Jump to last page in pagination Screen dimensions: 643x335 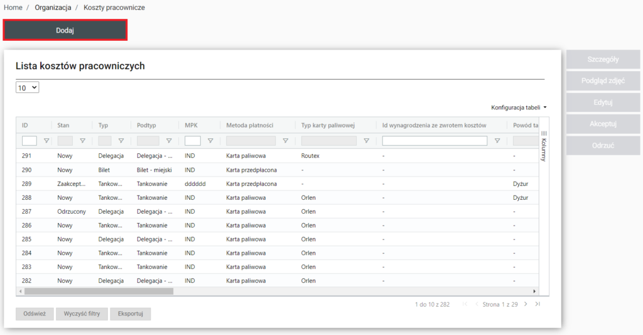(538, 304)
